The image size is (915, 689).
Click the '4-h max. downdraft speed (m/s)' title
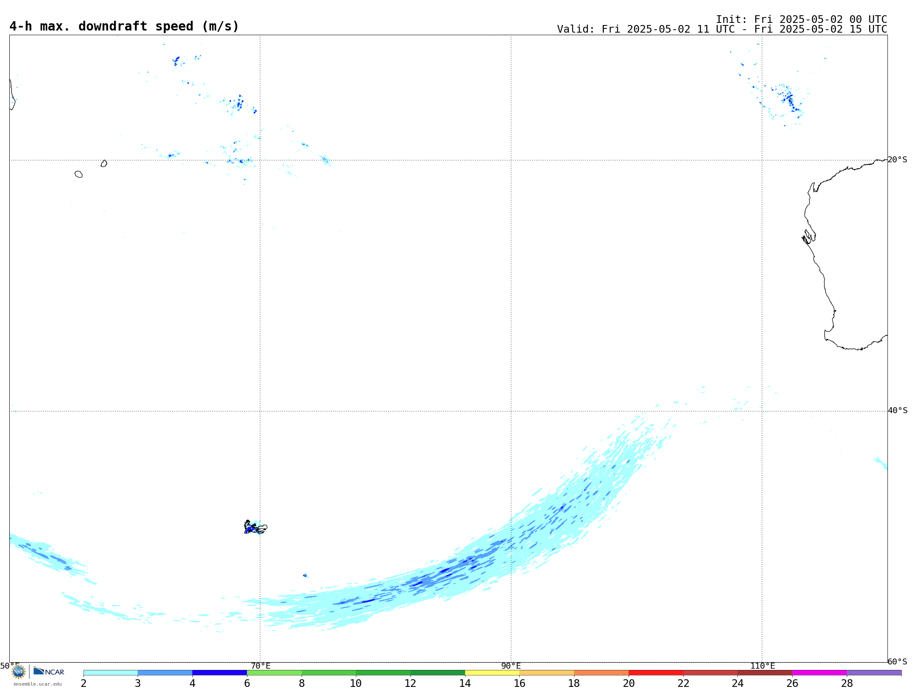coord(124,26)
